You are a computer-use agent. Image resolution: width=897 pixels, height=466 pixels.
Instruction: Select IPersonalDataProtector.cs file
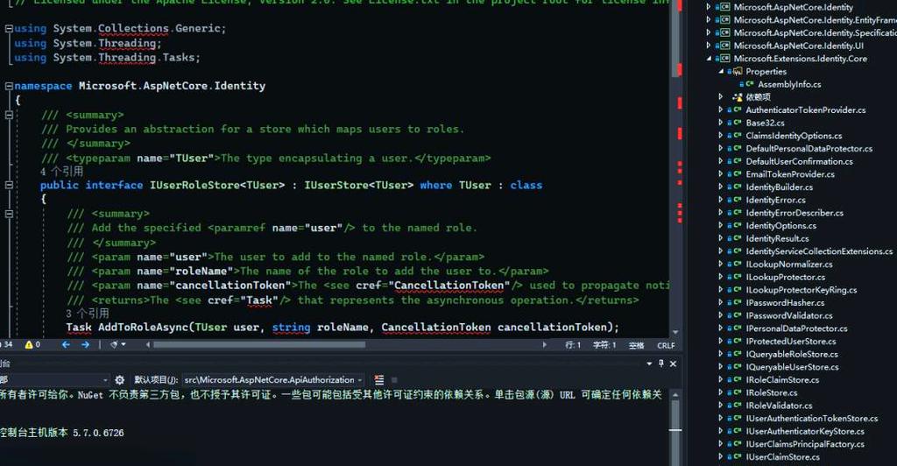(x=796, y=328)
